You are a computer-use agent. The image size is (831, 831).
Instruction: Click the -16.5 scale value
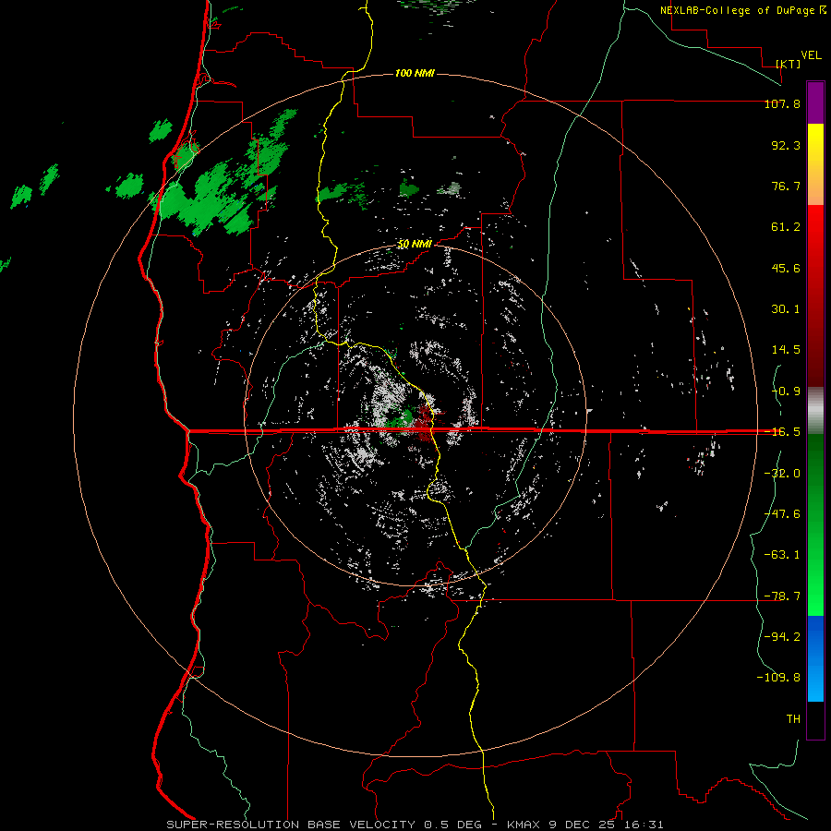coord(782,432)
